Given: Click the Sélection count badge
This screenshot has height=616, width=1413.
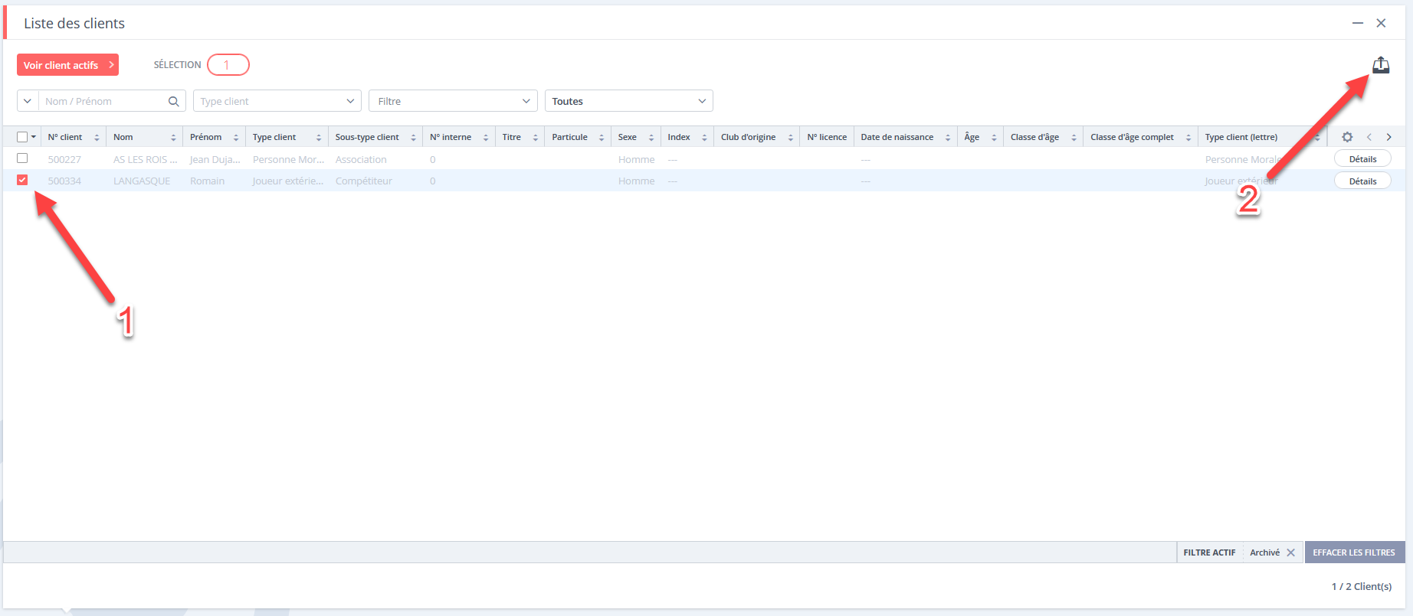Looking at the screenshot, I should coord(228,65).
